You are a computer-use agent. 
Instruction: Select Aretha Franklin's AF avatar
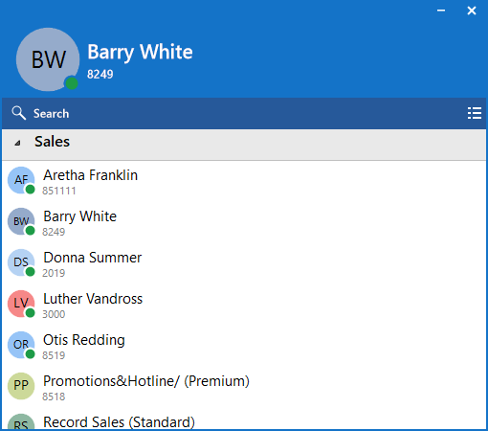point(21,180)
